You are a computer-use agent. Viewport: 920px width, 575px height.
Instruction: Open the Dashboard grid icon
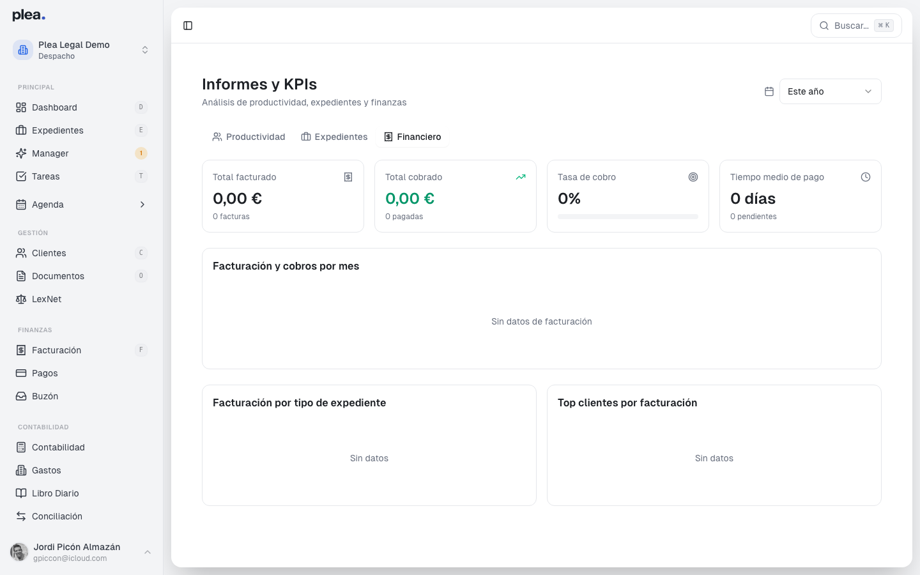click(21, 107)
